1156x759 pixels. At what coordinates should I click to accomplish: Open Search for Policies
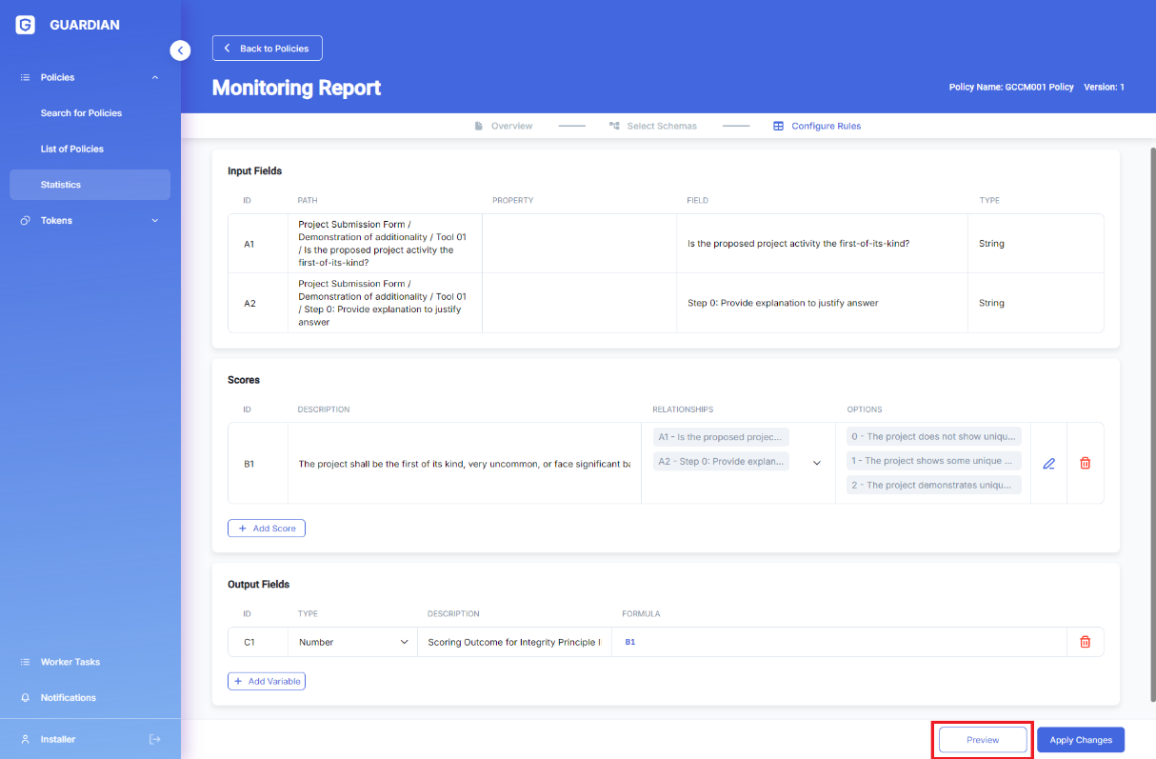tap(81, 113)
